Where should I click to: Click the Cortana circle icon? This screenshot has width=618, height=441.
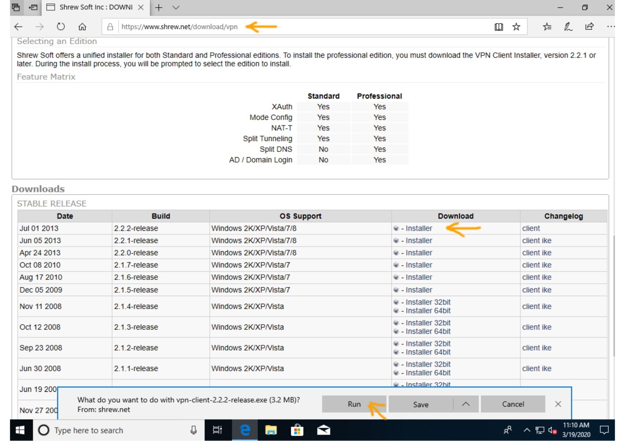[44, 430]
